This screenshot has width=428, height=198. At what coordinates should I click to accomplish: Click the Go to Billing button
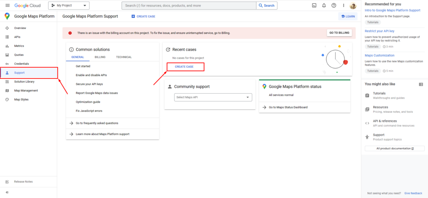click(339, 33)
